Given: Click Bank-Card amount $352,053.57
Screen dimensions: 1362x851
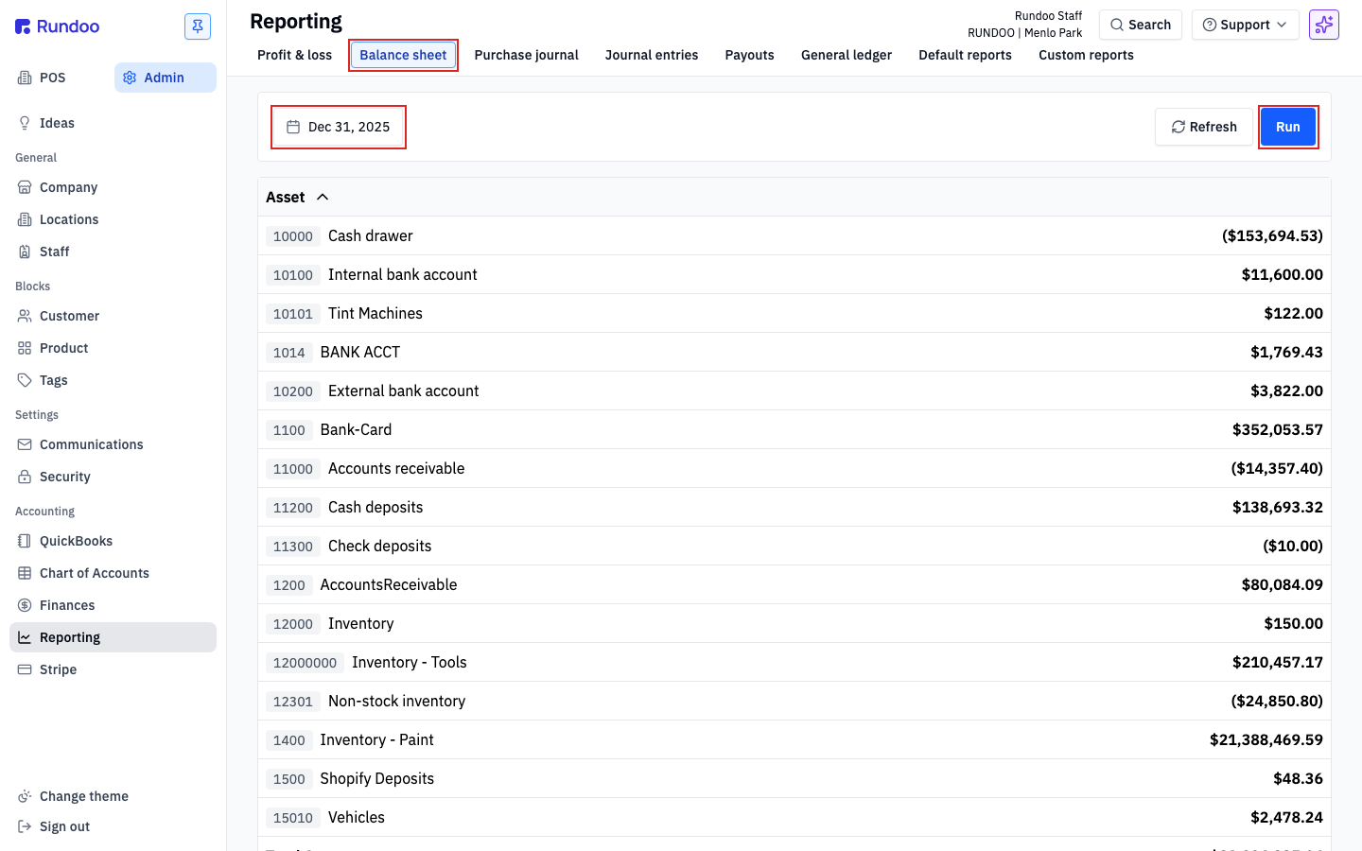Looking at the screenshot, I should pyautogui.click(x=1277, y=429).
